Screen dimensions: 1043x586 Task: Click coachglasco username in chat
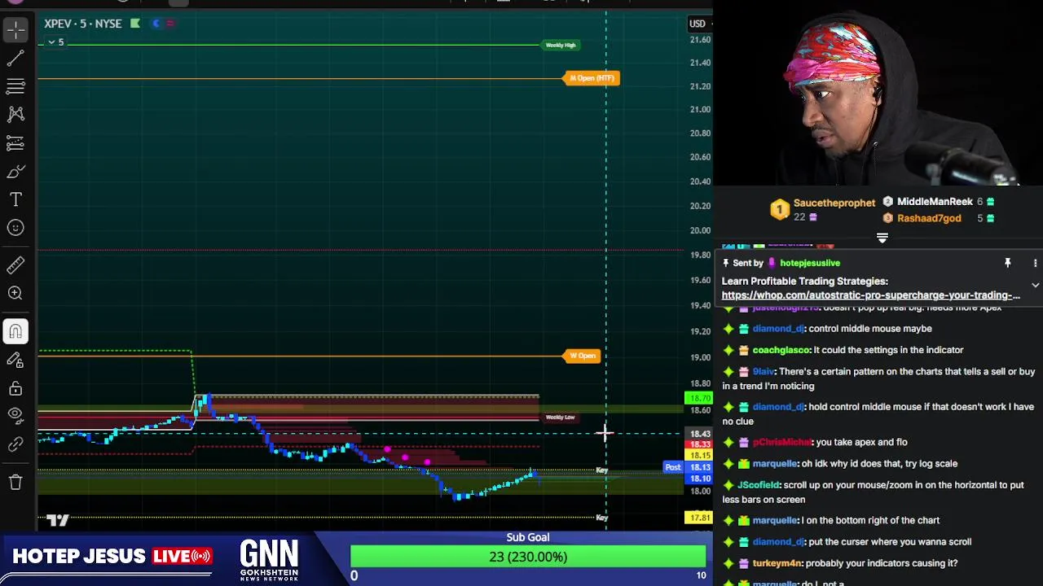coord(781,350)
